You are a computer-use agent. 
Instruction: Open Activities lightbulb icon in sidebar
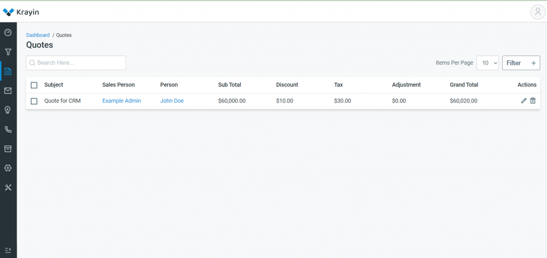pos(8,110)
